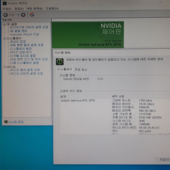Switch to the 디스플레이 tab

click(x=65, y=69)
